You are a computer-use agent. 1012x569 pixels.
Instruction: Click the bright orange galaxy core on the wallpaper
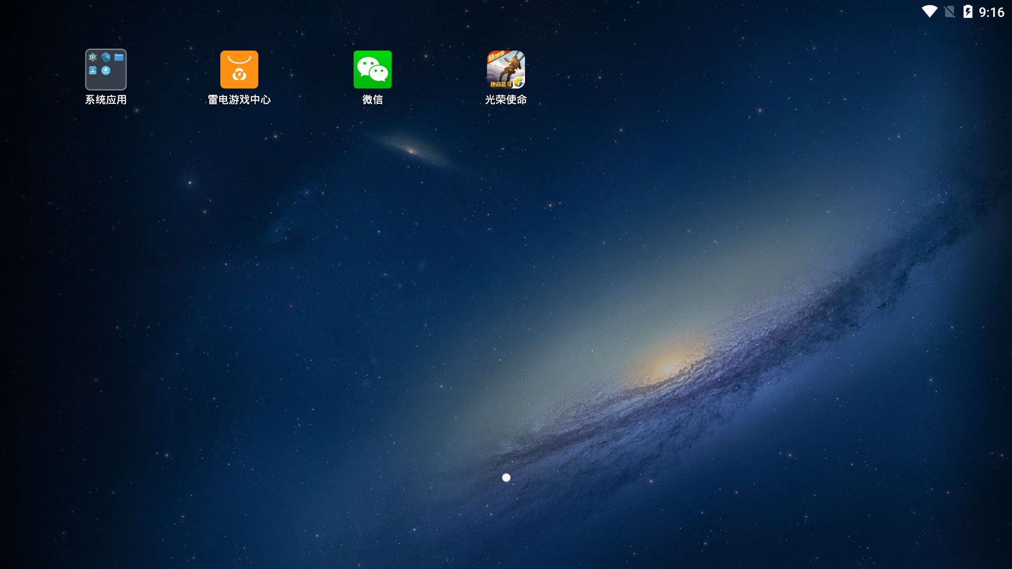pos(670,365)
